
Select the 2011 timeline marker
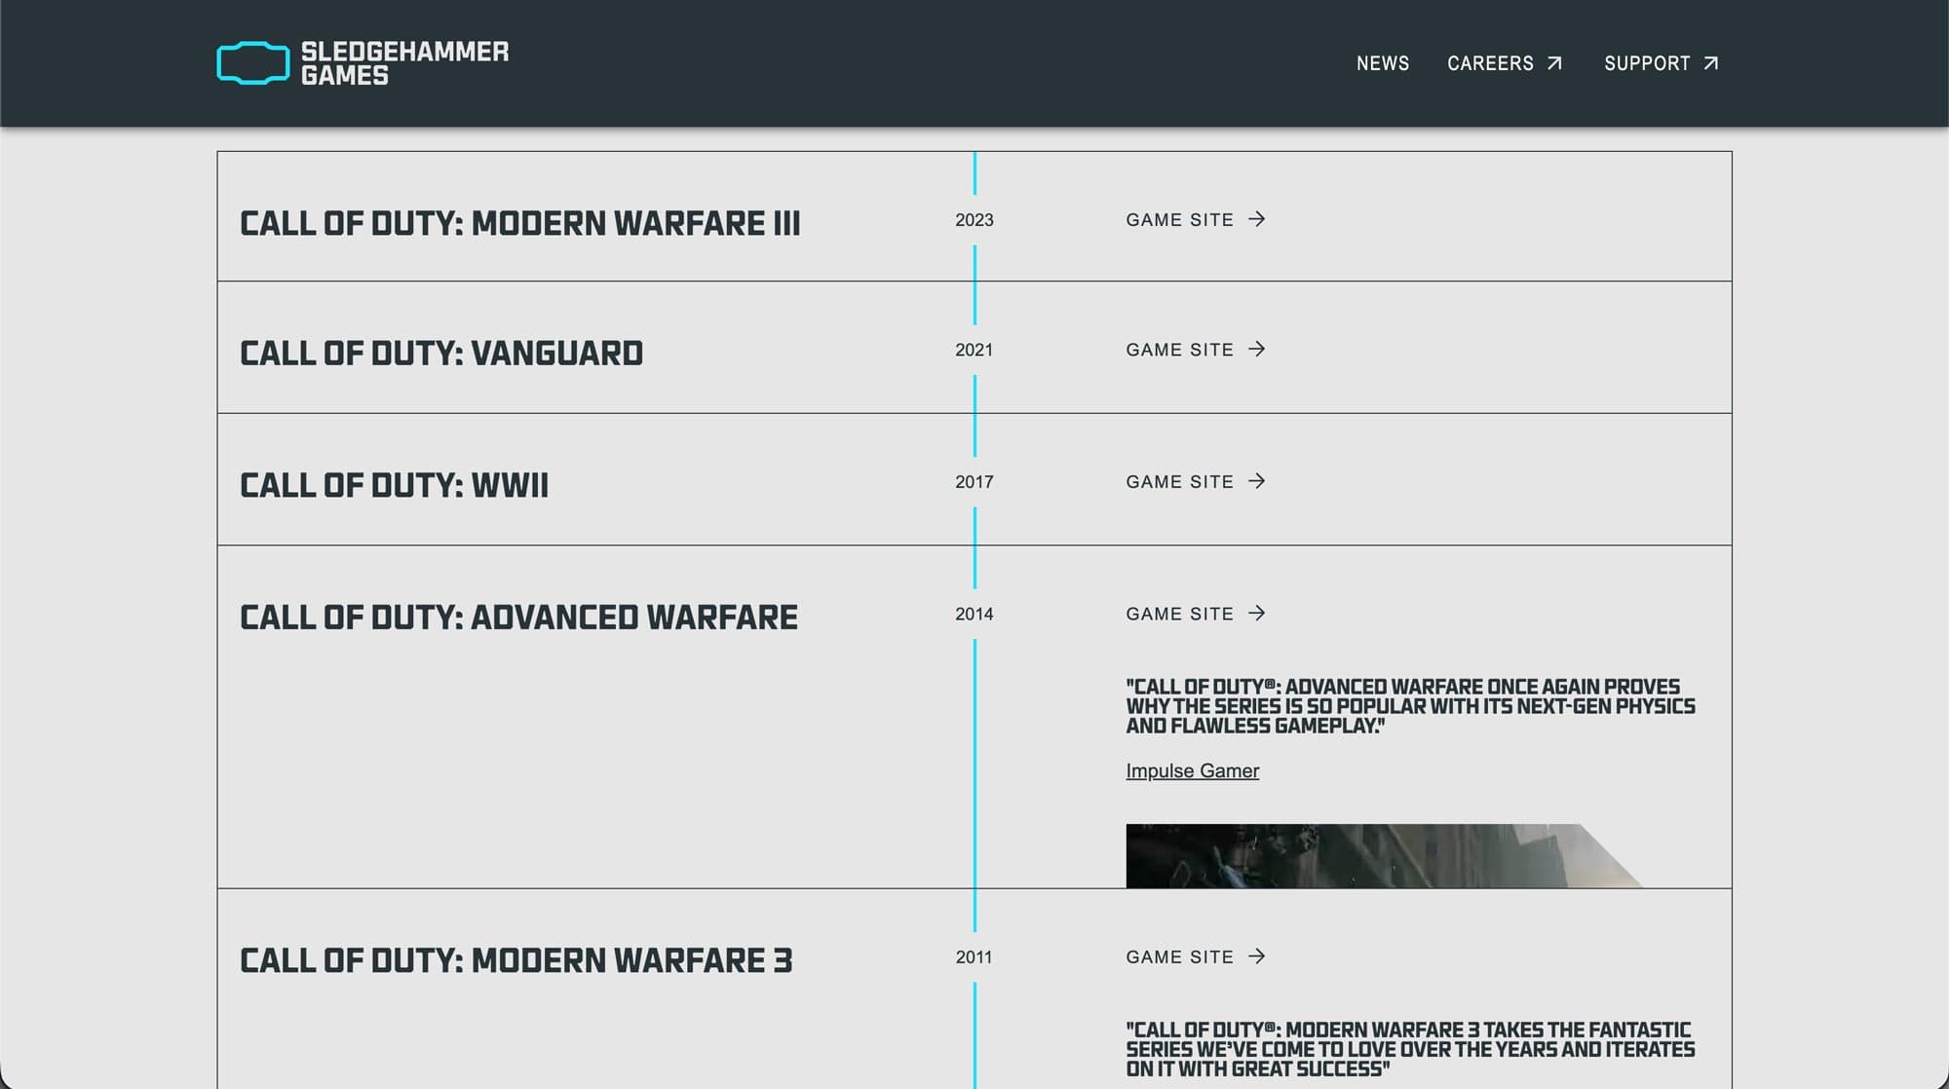pyautogui.click(x=974, y=958)
